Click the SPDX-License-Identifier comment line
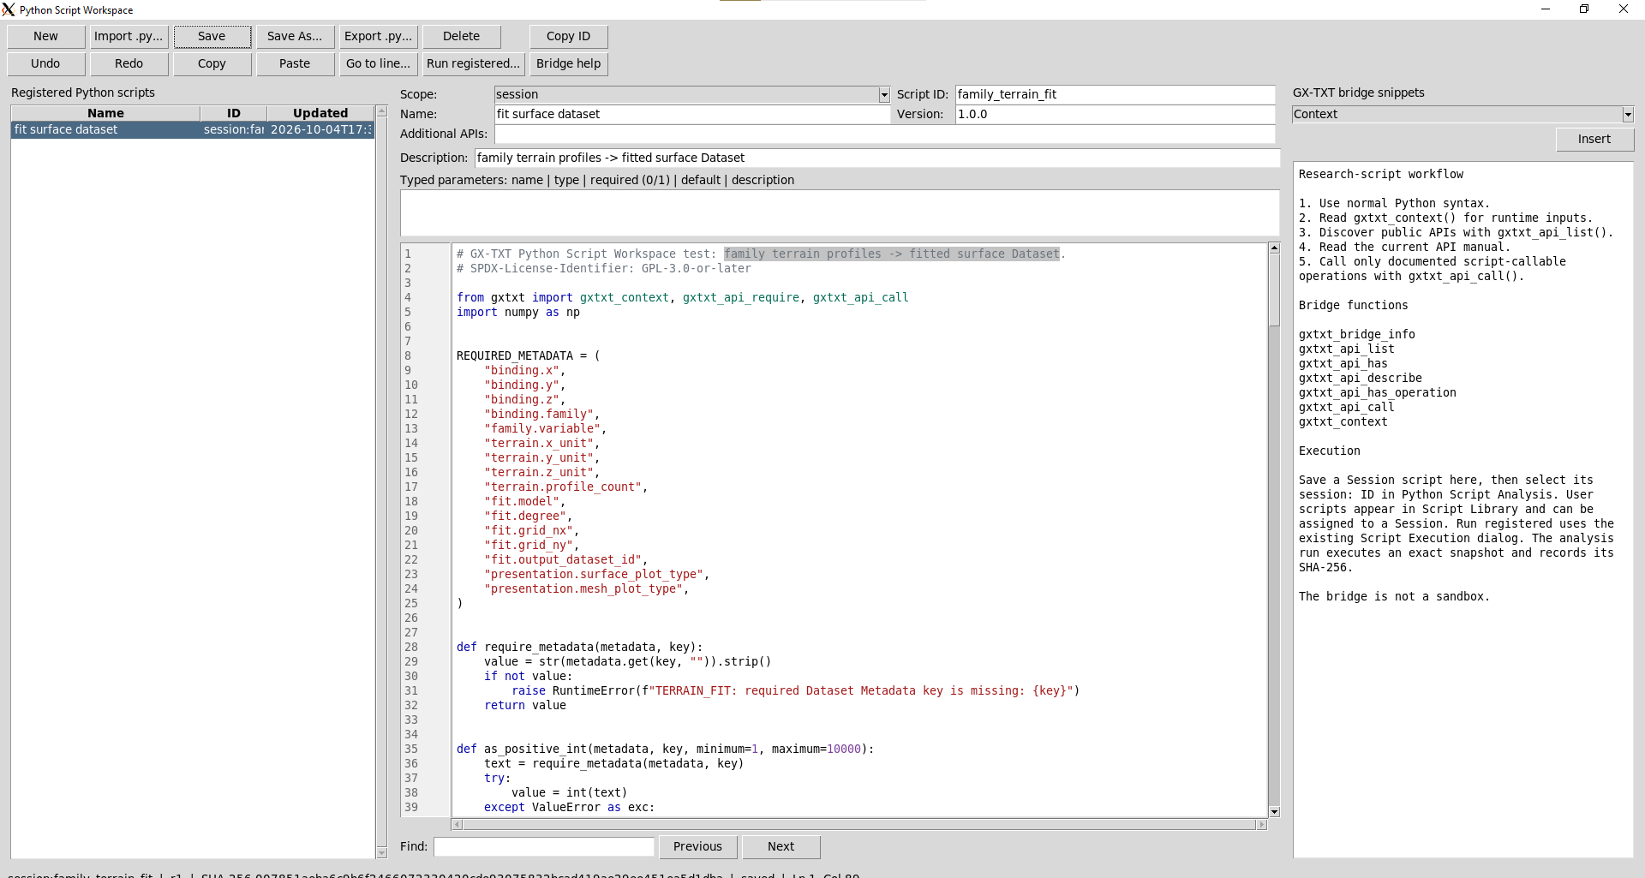This screenshot has width=1645, height=878. coord(604,268)
